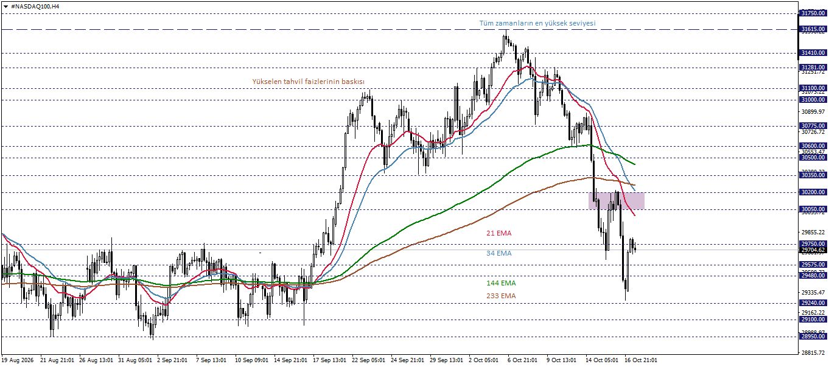This screenshot has width=829, height=367.
Task: Click the 30726.72 price scale value
Action: coord(813,131)
